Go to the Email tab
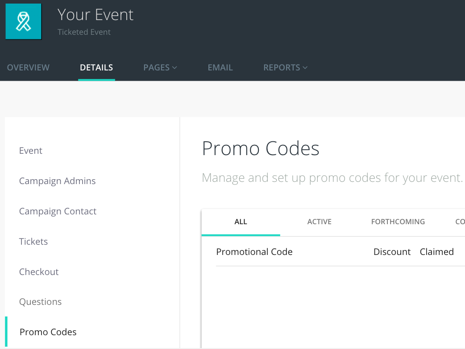Screen dimensions: 465x349 [220, 68]
